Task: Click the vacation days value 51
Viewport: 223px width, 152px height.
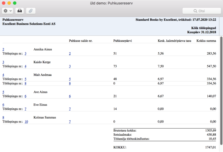Action: pos(115,54)
